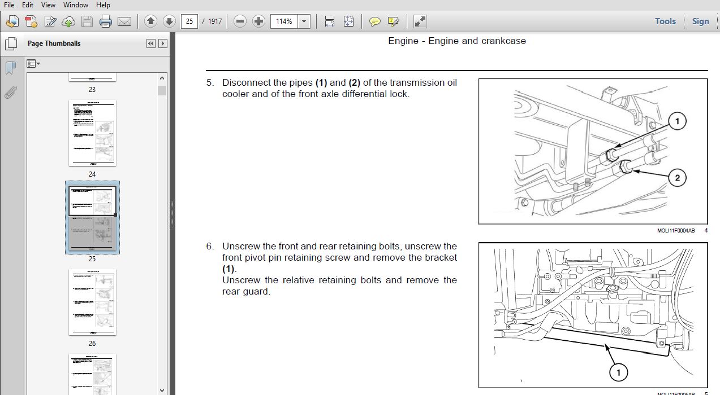Click the Open file toolbar icon

pyautogui.click(x=12, y=21)
